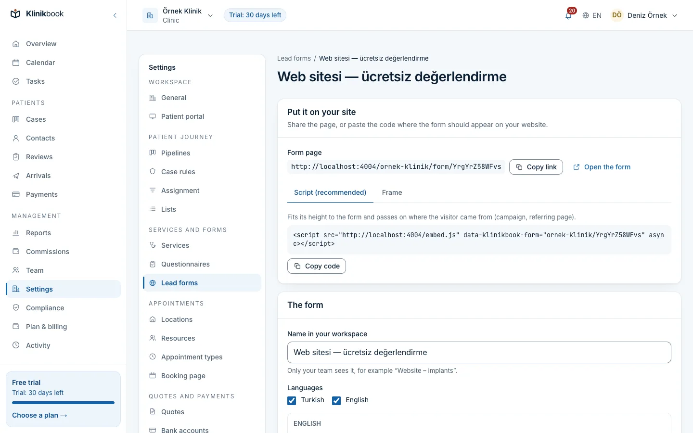This screenshot has width=693, height=433.
Task: Collapse the sidebar with the chevron arrow
Action: click(115, 15)
